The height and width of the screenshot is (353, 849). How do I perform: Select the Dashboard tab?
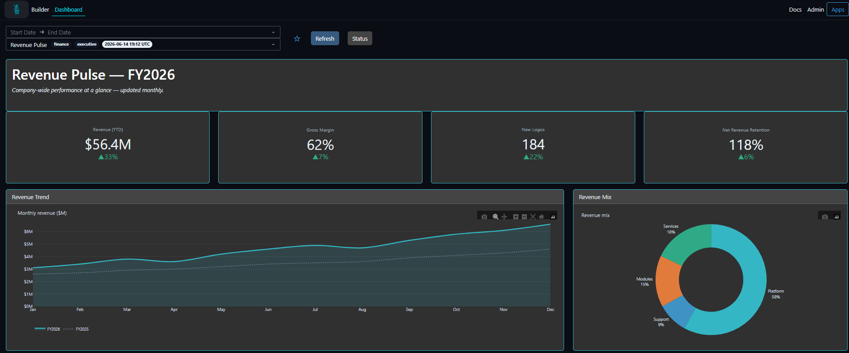pos(69,9)
